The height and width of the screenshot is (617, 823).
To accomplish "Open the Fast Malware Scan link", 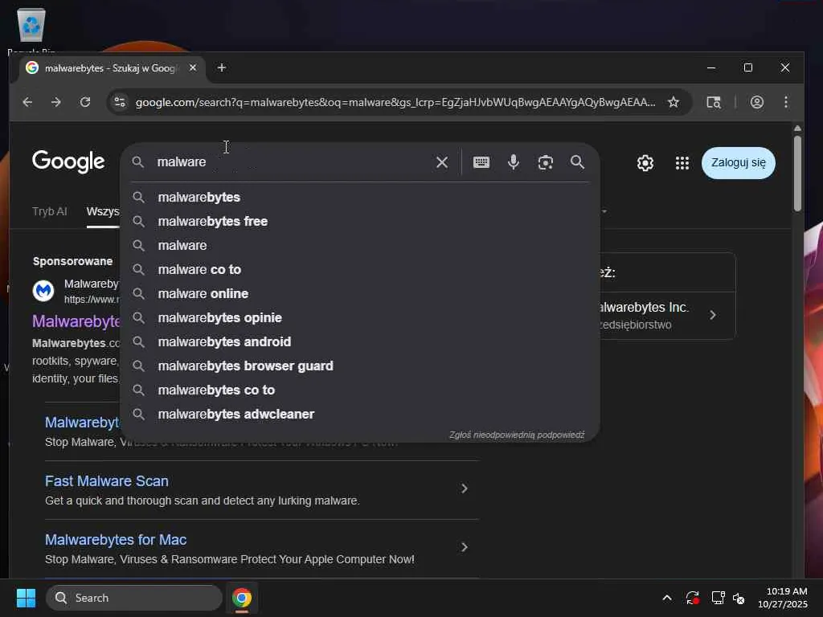I will [107, 481].
